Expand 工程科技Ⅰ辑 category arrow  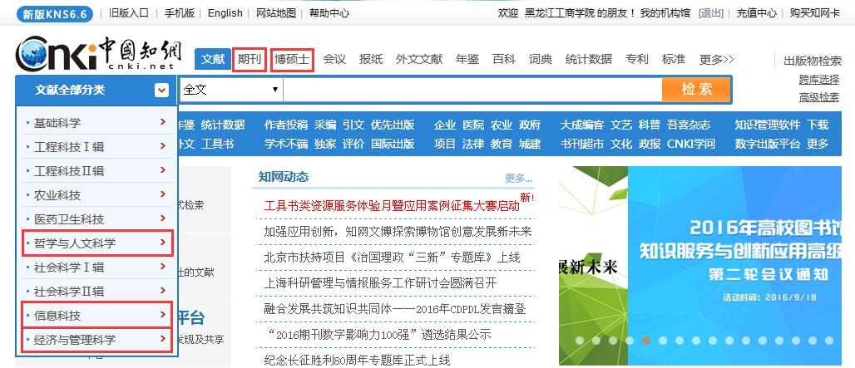[x=162, y=146]
